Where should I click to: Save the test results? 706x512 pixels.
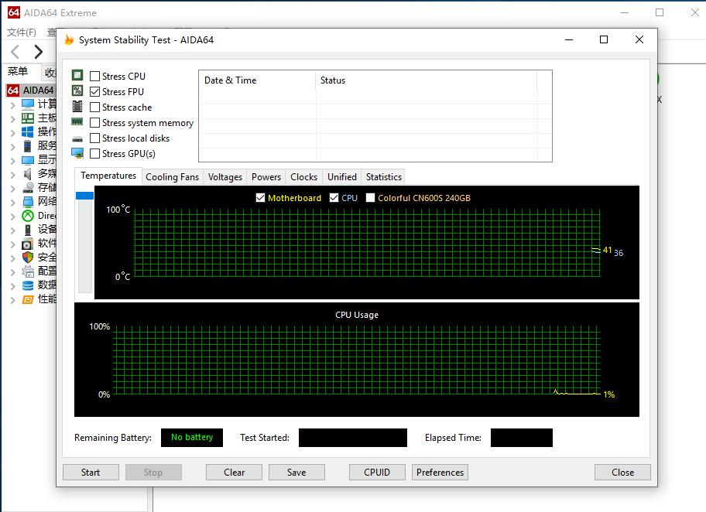click(296, 472)
